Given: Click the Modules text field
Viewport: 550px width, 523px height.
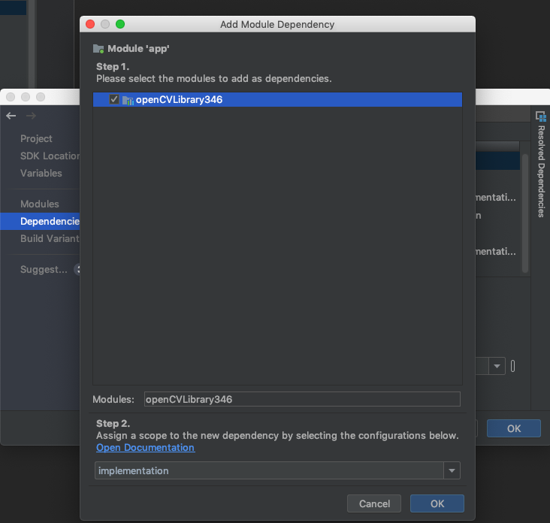Looking at the screenshot, I should click(302, 399).
